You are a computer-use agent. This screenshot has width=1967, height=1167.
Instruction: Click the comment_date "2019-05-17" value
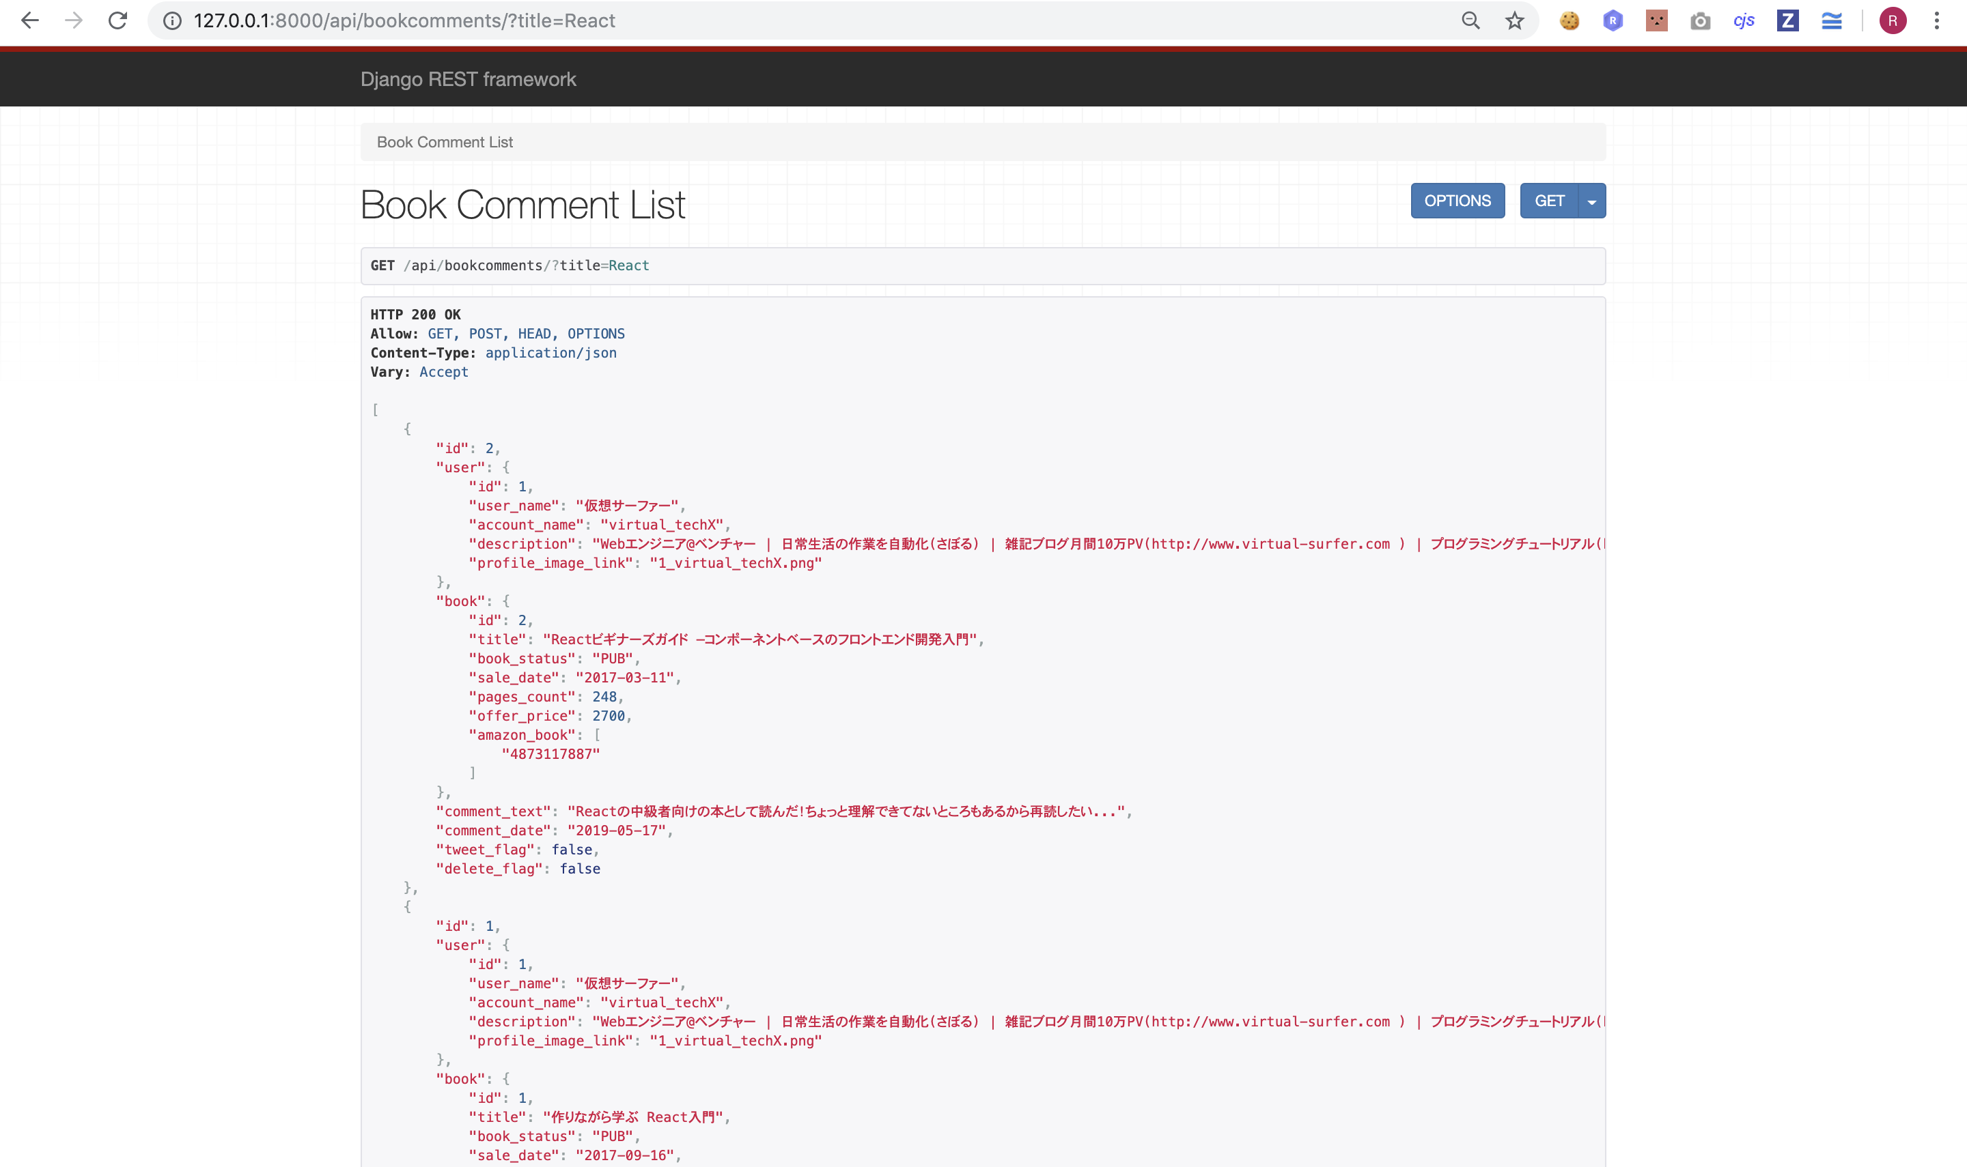click(x=617, y=831)
